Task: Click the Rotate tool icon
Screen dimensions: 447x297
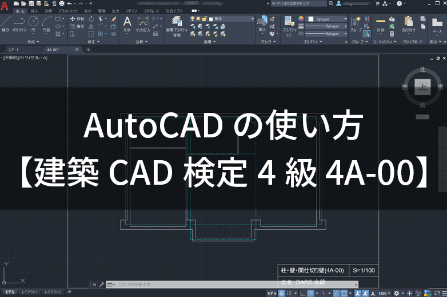Action: [x=91, y=19]
